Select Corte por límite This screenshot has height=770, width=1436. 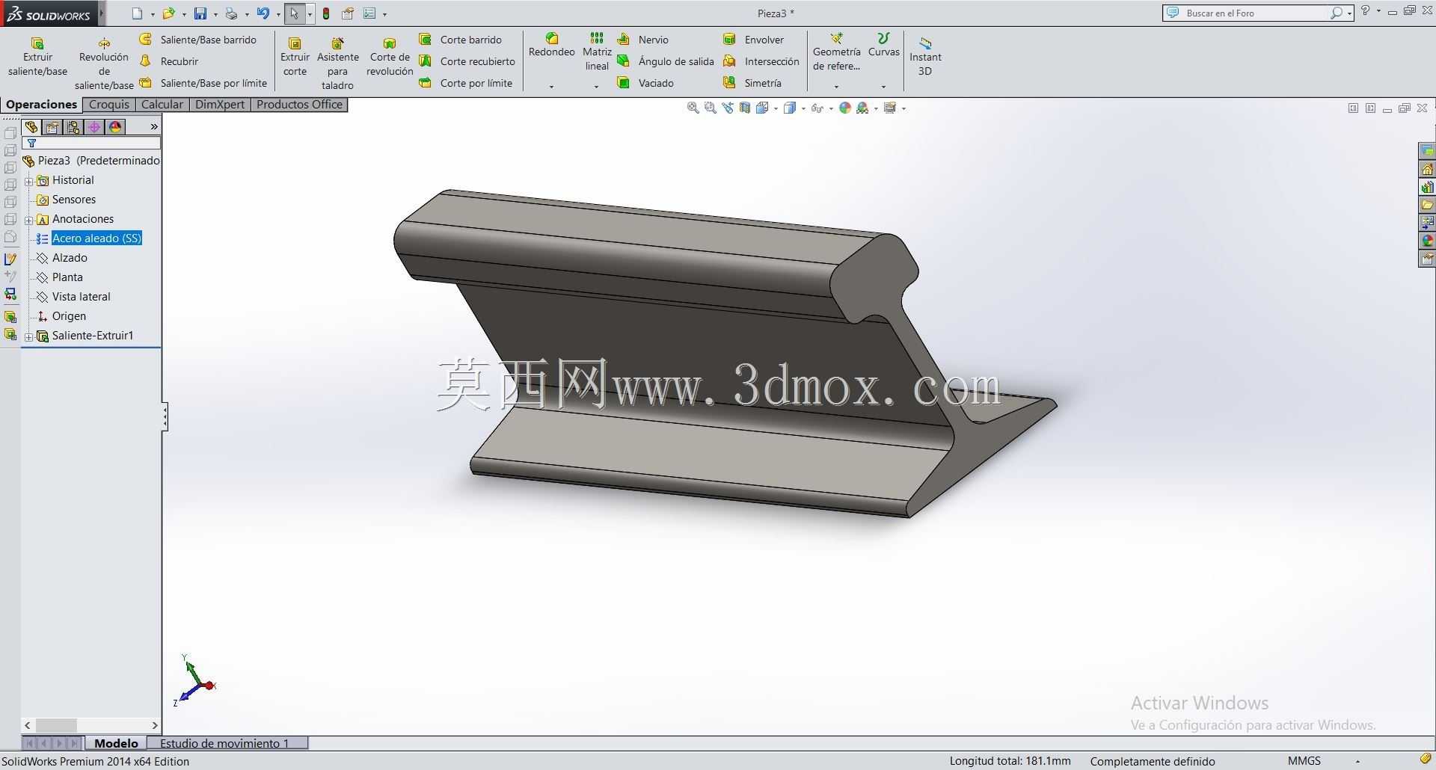(x=466, y=83)
